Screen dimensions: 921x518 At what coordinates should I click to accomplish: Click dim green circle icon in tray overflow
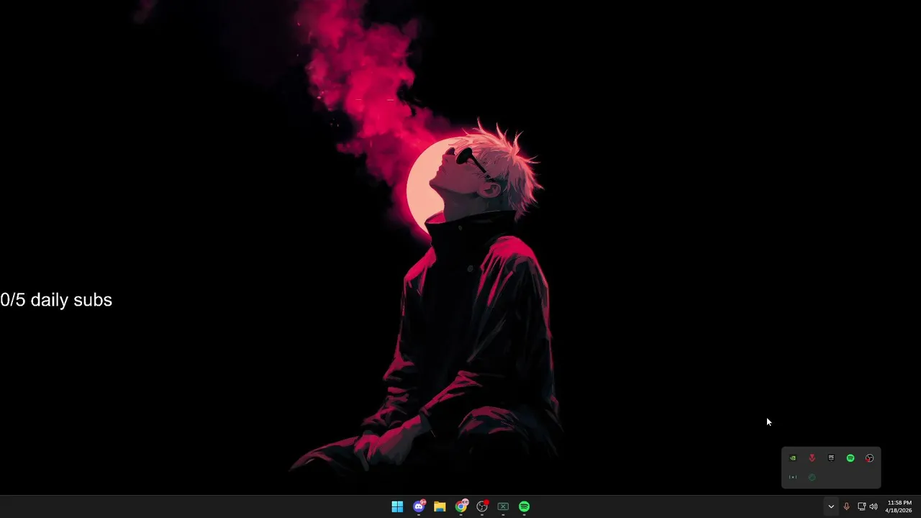812,477
